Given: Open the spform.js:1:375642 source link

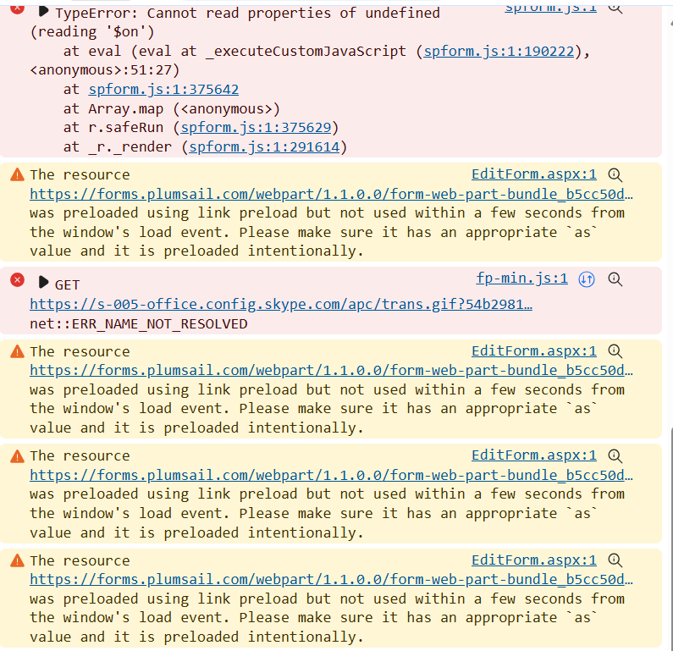Looking at the screenshot, I should [163, 89].
